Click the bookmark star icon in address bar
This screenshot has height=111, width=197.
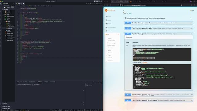(181, 5)
